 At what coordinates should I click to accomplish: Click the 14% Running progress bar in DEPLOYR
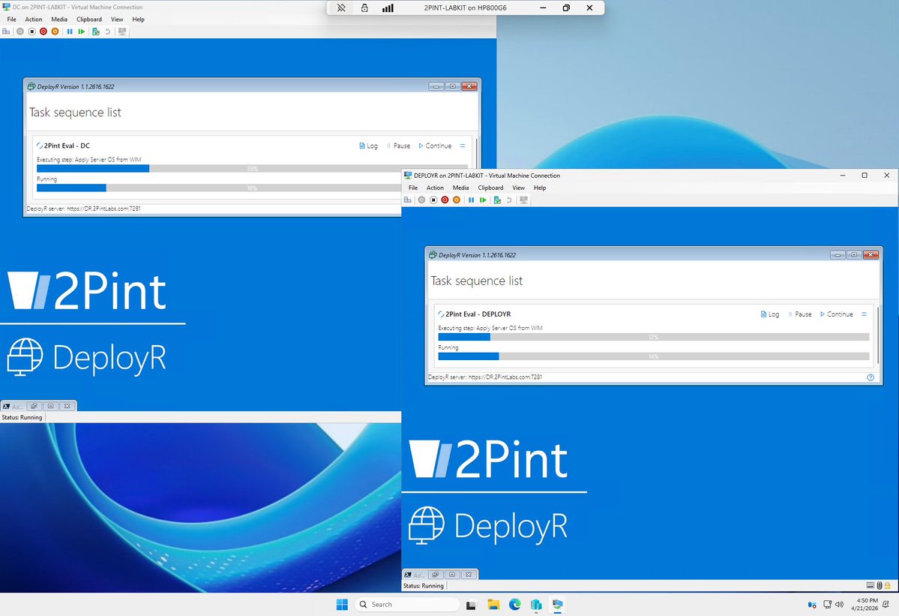click(x=654, y=356)
